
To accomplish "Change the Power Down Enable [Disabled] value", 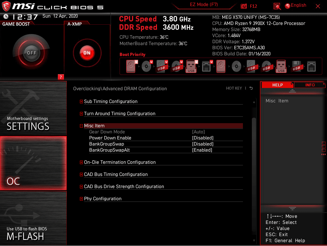I will [x=203, y=138].
